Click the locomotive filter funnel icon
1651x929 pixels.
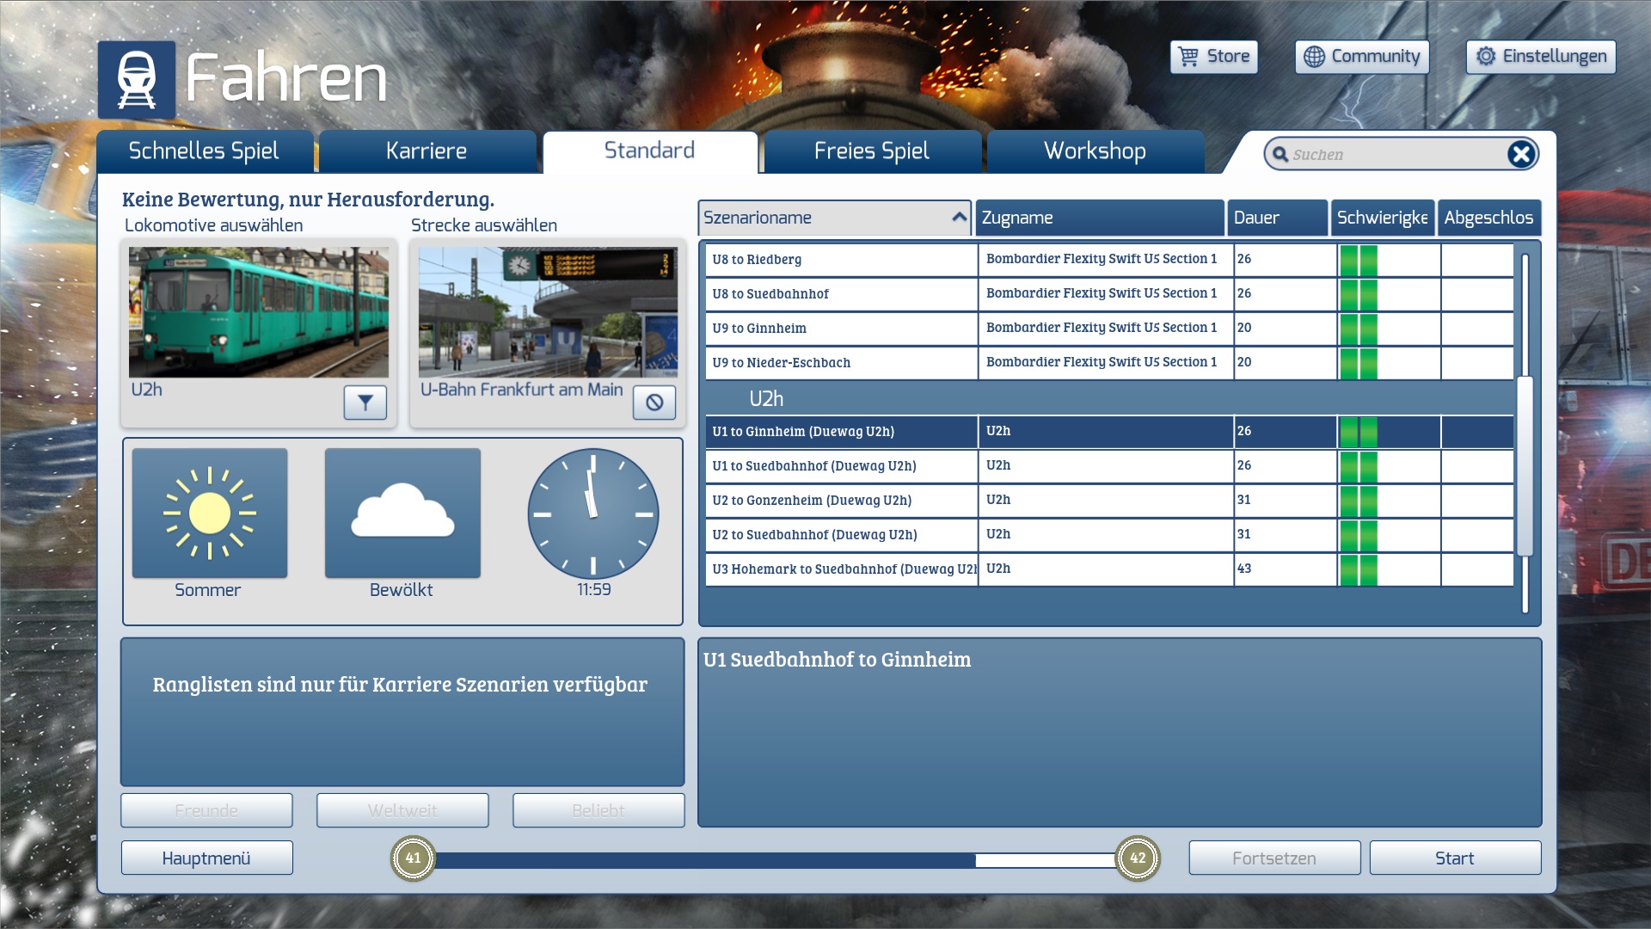(x=365, y=402)
